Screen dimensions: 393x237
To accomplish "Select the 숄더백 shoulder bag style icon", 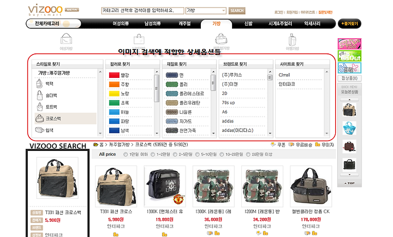I will (x=39, y=95).
